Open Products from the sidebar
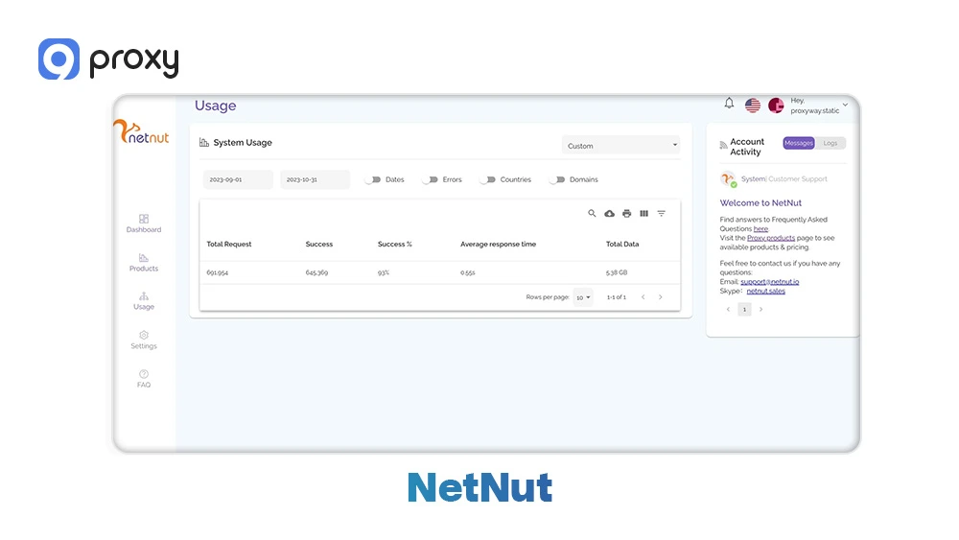This screenshot has height=540, width=959. (144, 263)
